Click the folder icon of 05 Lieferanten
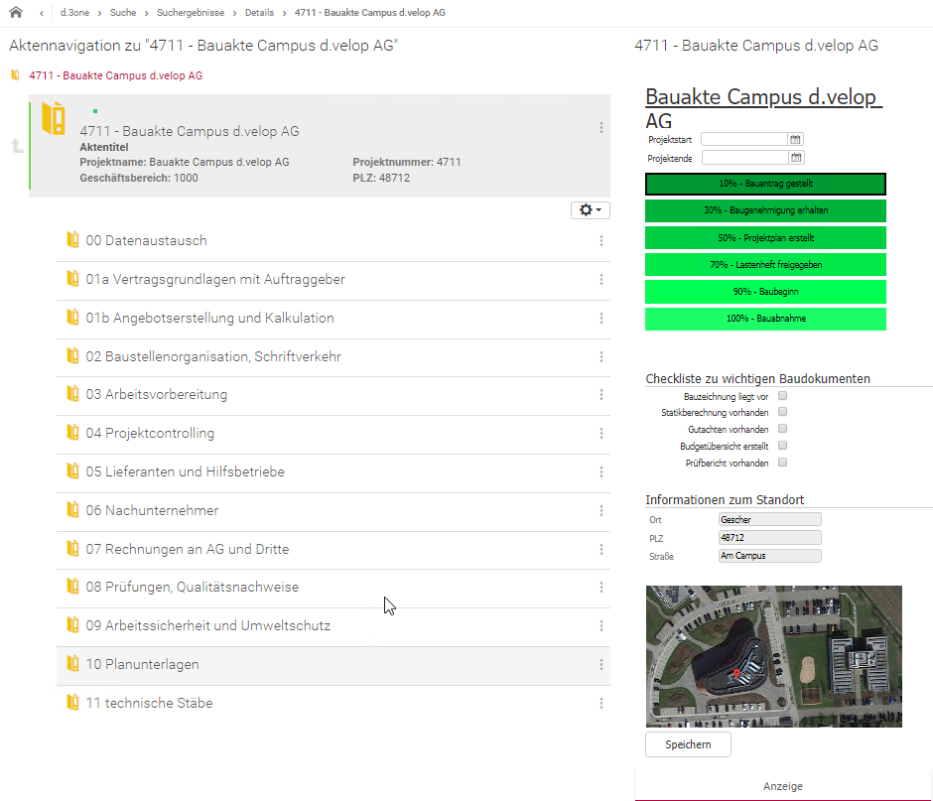Viewport: 933px width, 801px height. point(72,471)
